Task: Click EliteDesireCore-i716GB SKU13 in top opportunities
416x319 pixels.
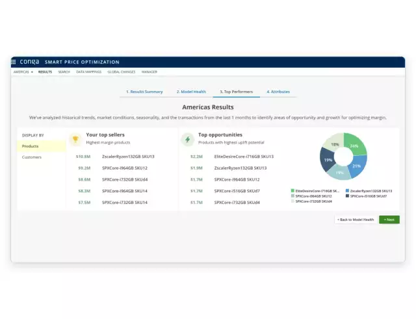Action: tap(244, 157)
